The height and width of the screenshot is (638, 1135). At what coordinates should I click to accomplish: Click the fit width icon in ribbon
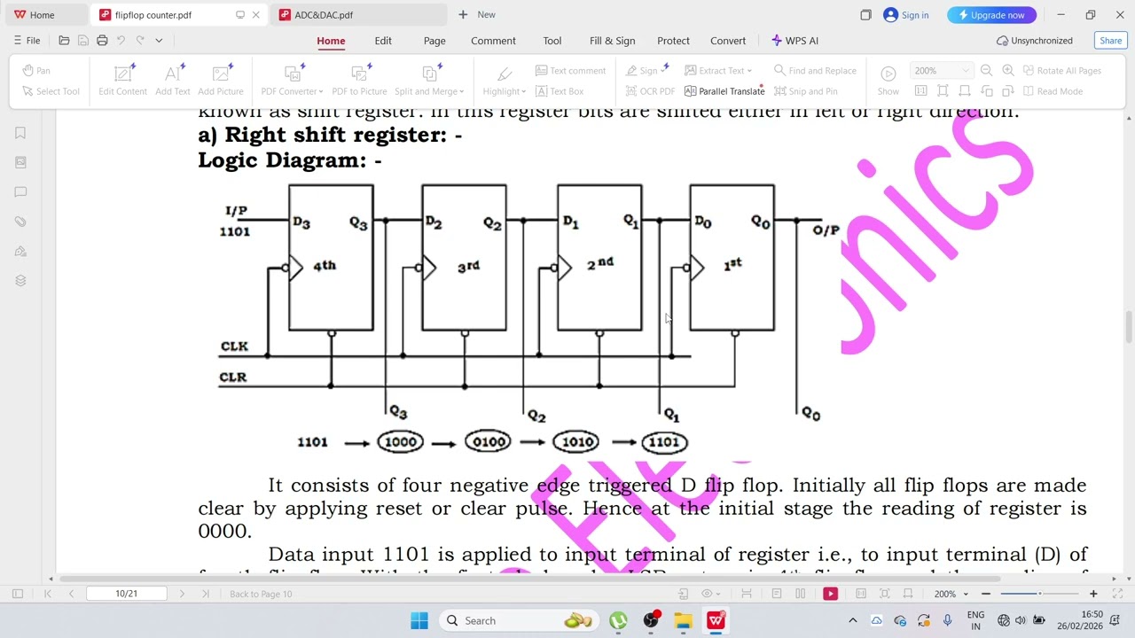[x=965, y=91]
